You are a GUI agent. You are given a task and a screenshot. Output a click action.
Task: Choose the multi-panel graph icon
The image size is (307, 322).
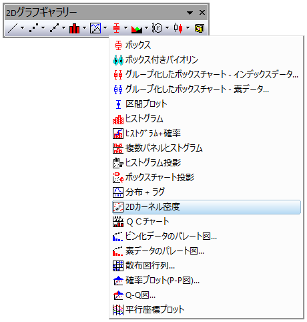pos(95,28)
